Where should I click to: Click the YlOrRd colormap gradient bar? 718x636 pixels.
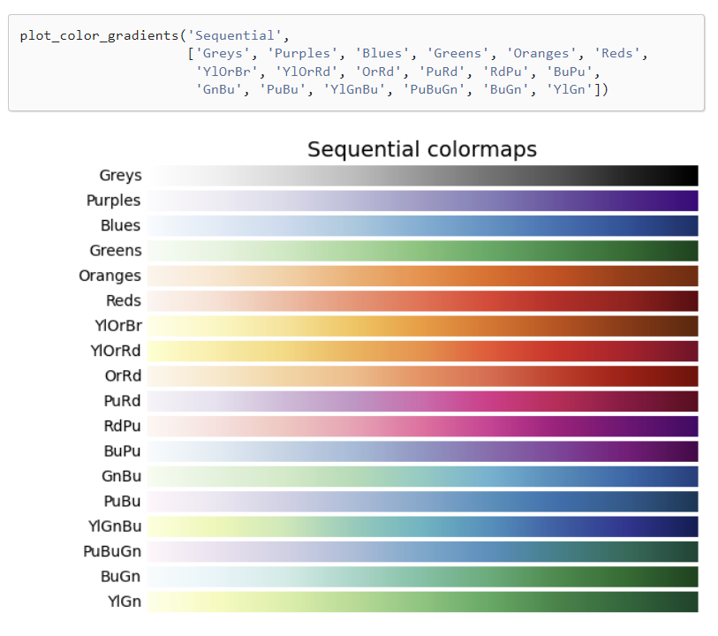pyautogui.click(x=423, y=352)
